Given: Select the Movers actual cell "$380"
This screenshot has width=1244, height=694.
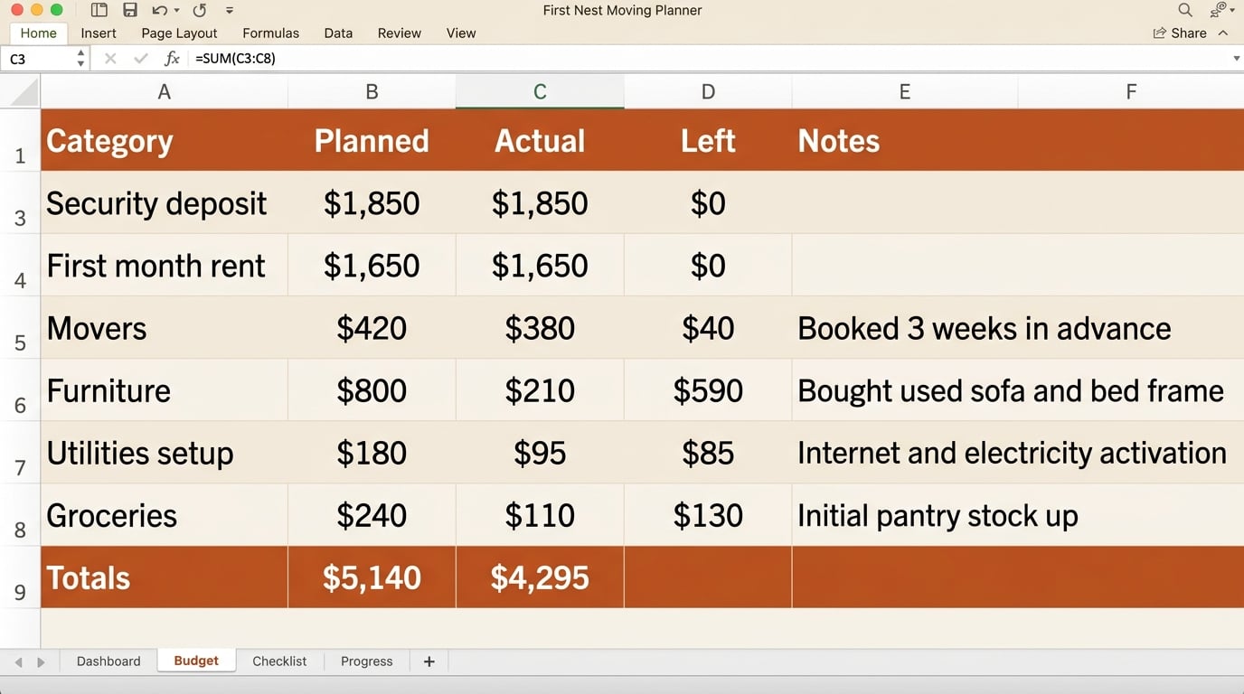Looking at the screenshot, I should [x=540, y=328].
